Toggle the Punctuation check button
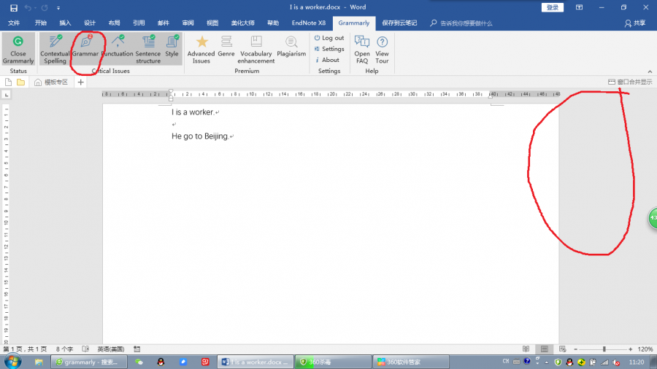The height and width of the screenshot is (369, 657). pyautogui.click(x=117, y=48)
